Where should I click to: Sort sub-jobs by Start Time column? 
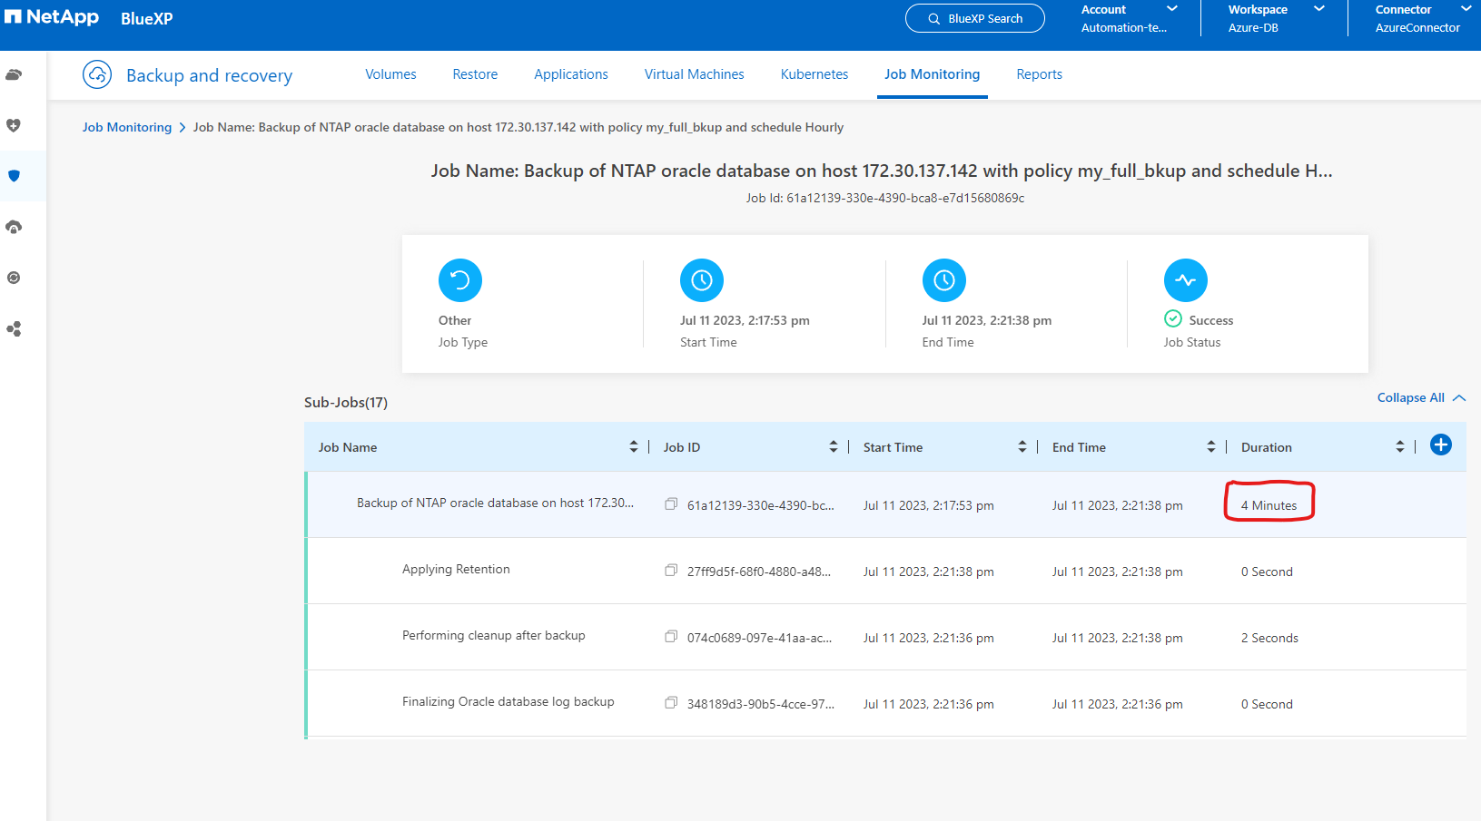coord(1022,447)
